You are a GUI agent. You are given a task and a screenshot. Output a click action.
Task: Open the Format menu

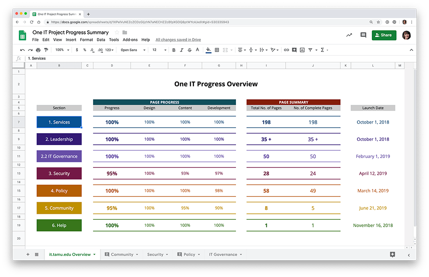tap(87, 40)
